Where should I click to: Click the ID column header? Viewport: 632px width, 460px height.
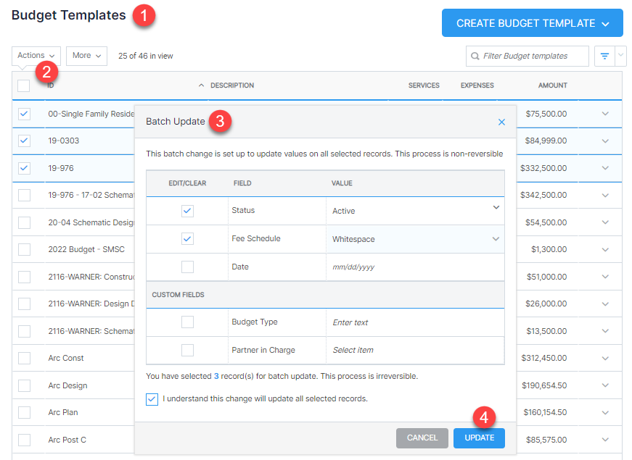[50, 85]
